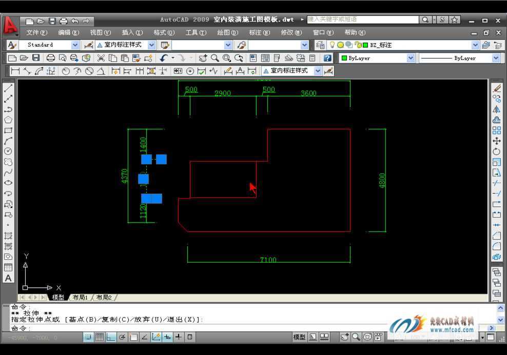Select the Line tool in draw toolbar
507x355 pixels.
pos(8,88)
